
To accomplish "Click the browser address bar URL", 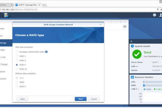I will click(x=20, y=9).
